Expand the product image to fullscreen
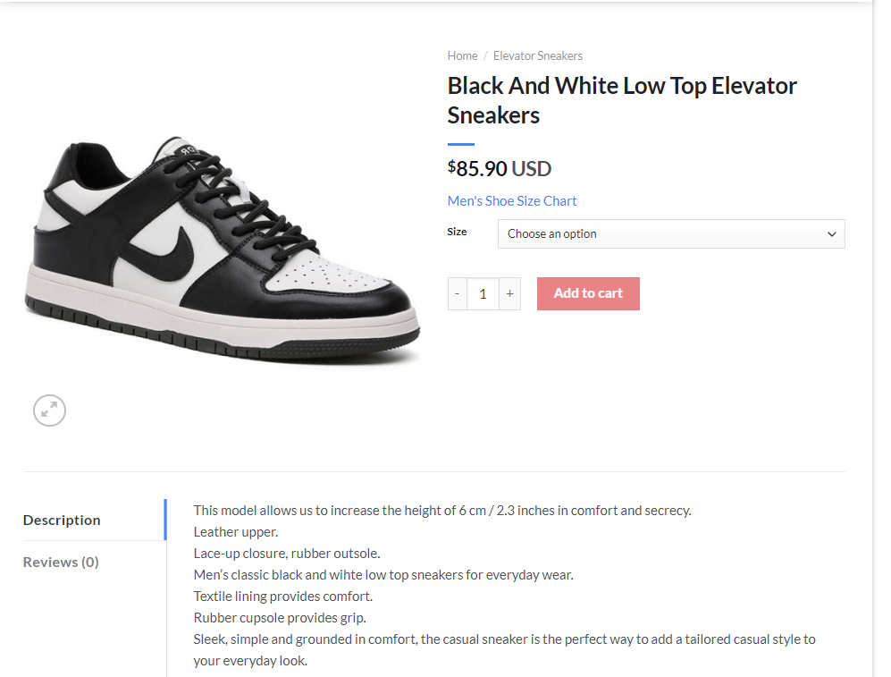 [x=50, y=410]
